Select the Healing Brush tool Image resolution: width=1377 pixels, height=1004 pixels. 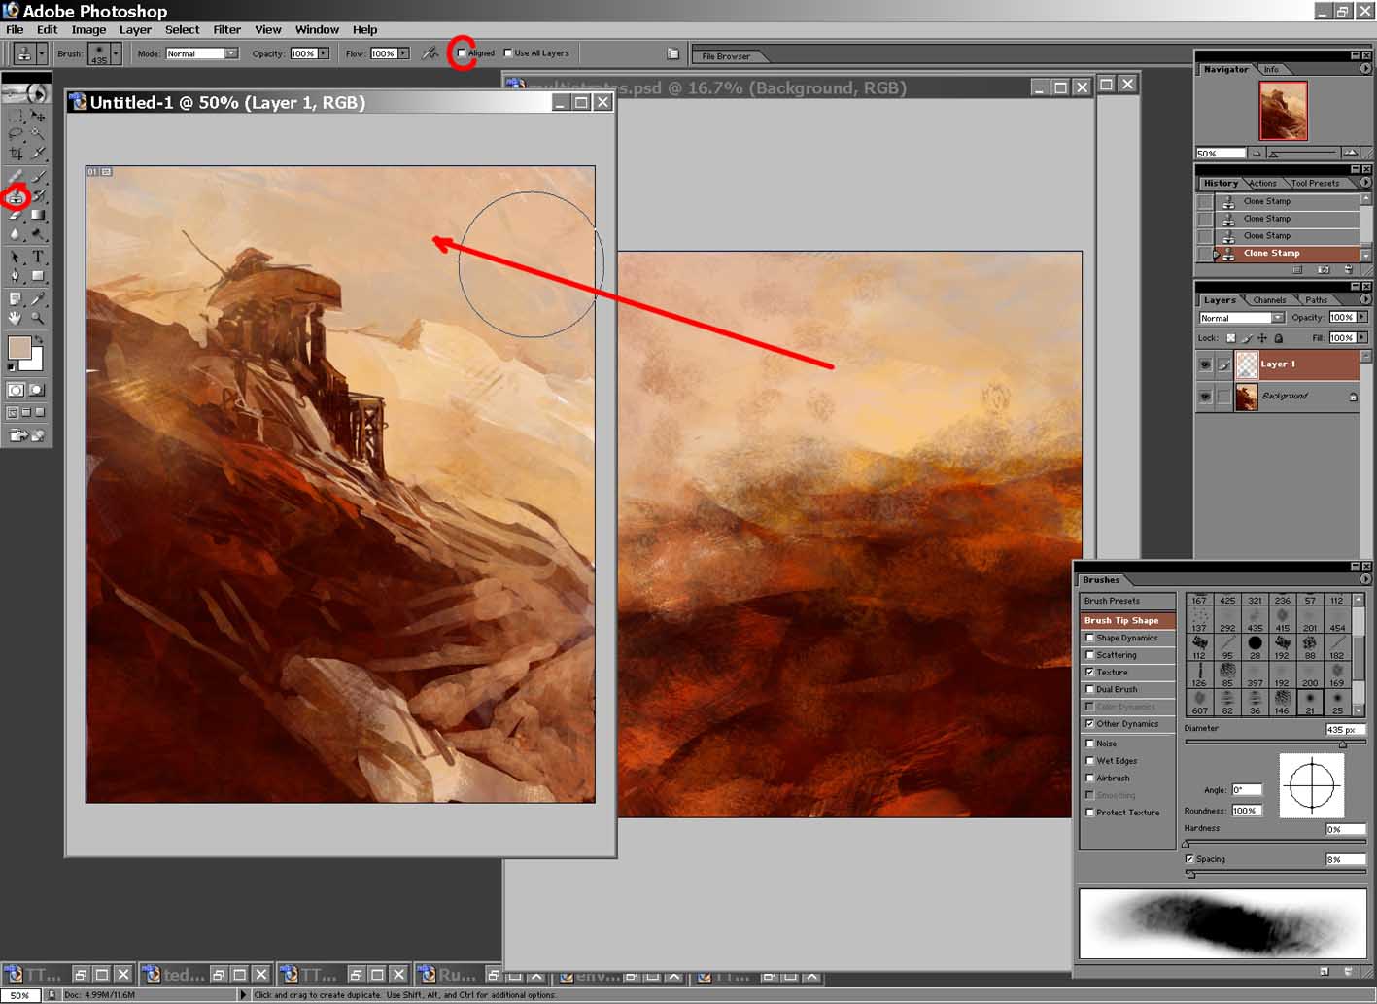[15, 177]
